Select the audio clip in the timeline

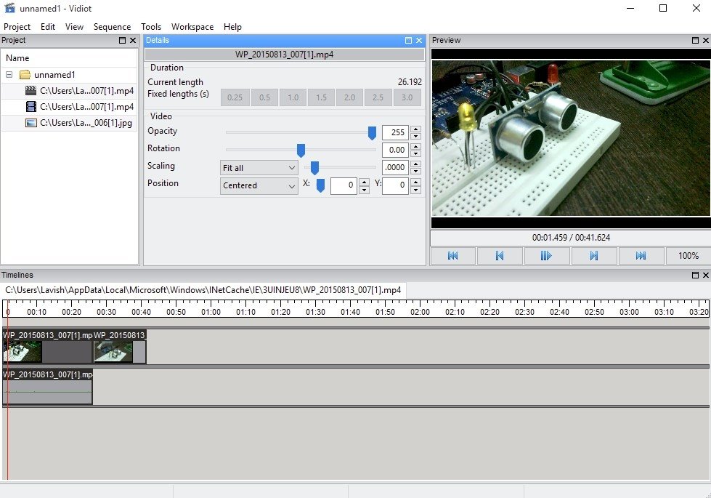coord(48,386)
